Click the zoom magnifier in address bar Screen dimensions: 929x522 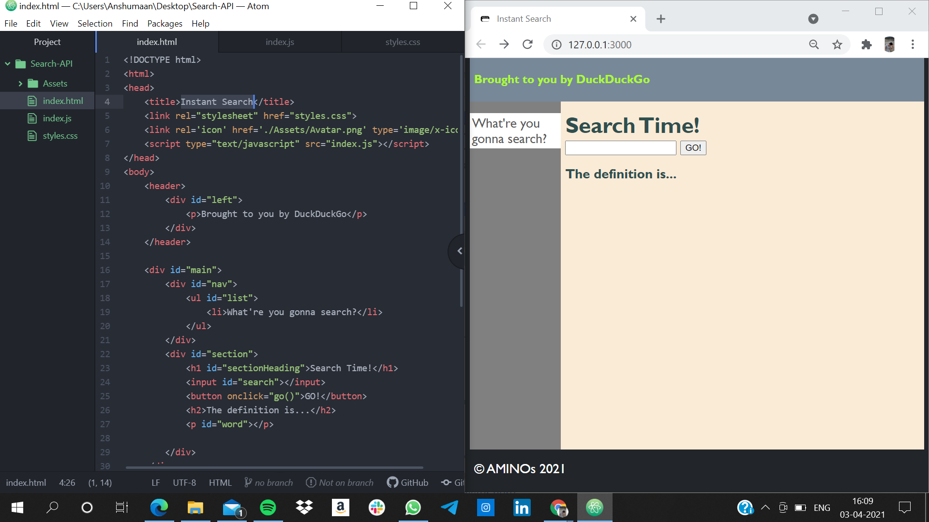814,44
